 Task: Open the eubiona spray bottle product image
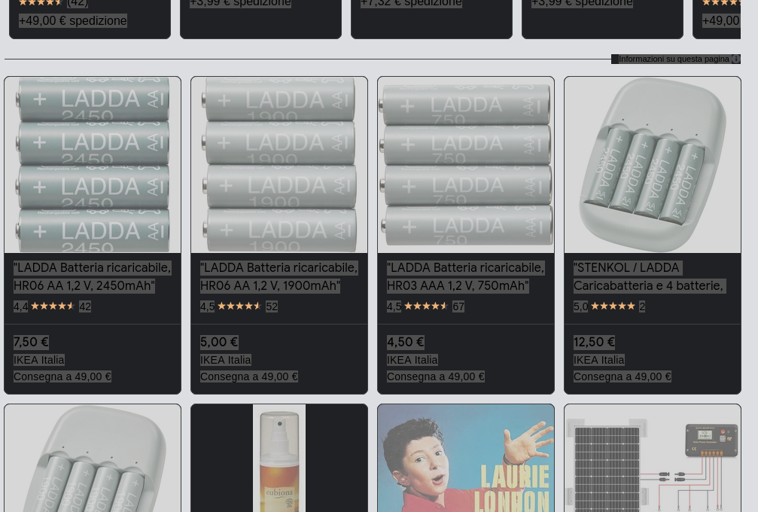pos(279,459)
